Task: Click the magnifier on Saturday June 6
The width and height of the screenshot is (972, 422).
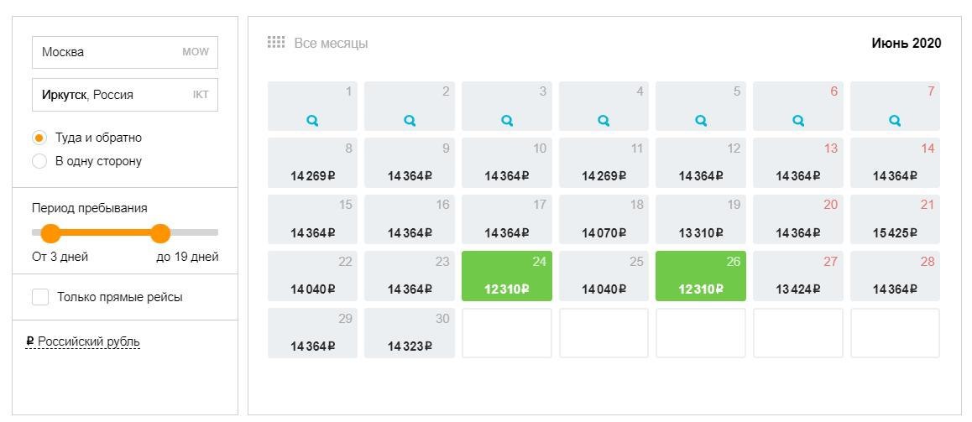Action: click(x=798, y=121)
